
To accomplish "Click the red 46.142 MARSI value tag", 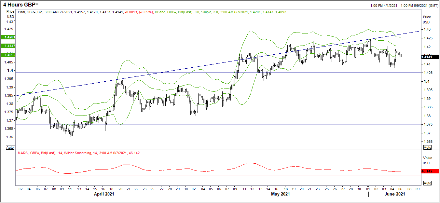I will point(427,171).
